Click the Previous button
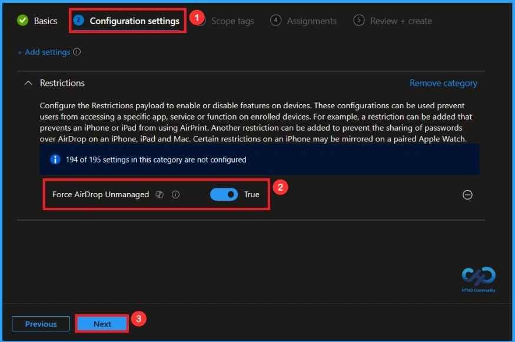Screen dimensions: 515x342 coord(41,324)
